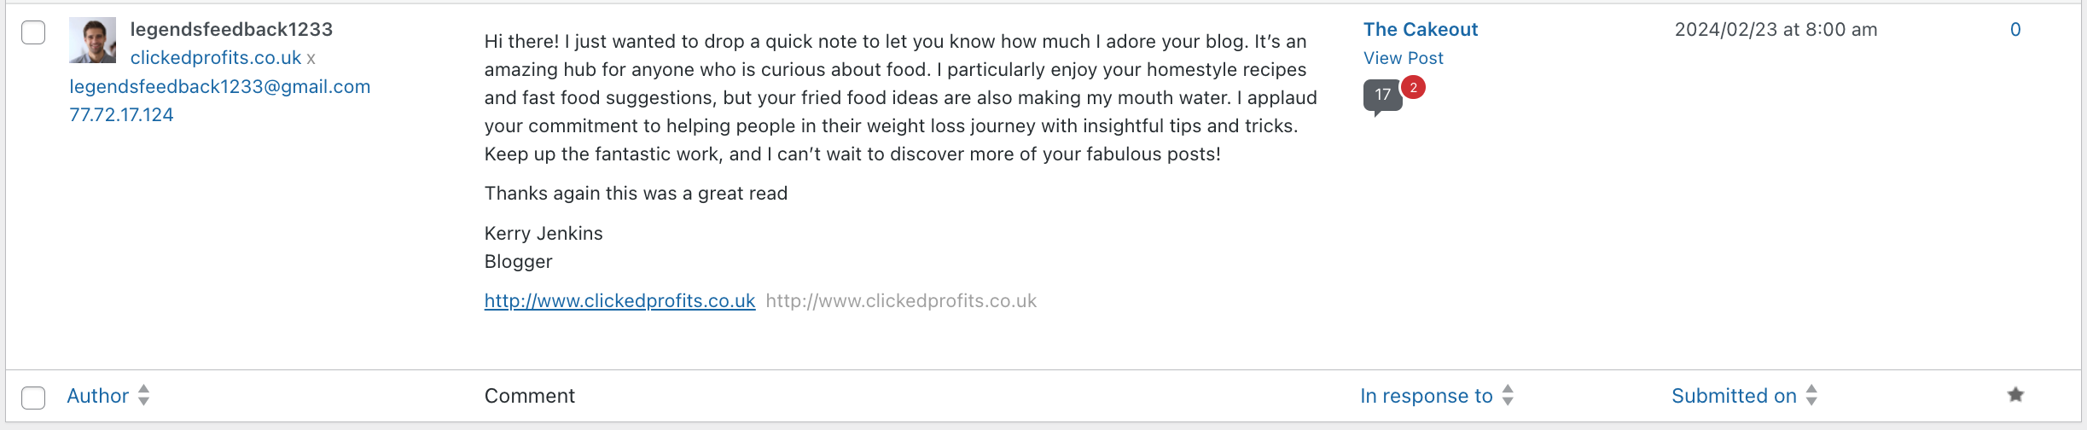Image resolution: width=2087 pixels, height=430 pixels.
Task: Click the commenter's avatar thumbnail
Action: (92, 40)
